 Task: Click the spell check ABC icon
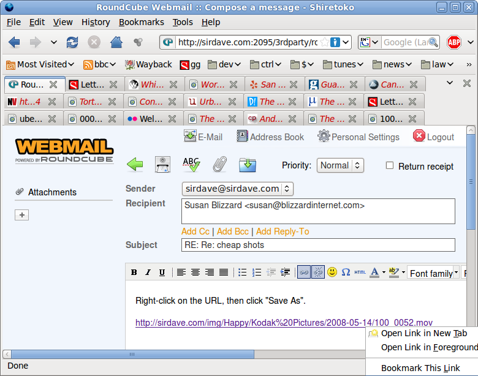coord(192,165)
